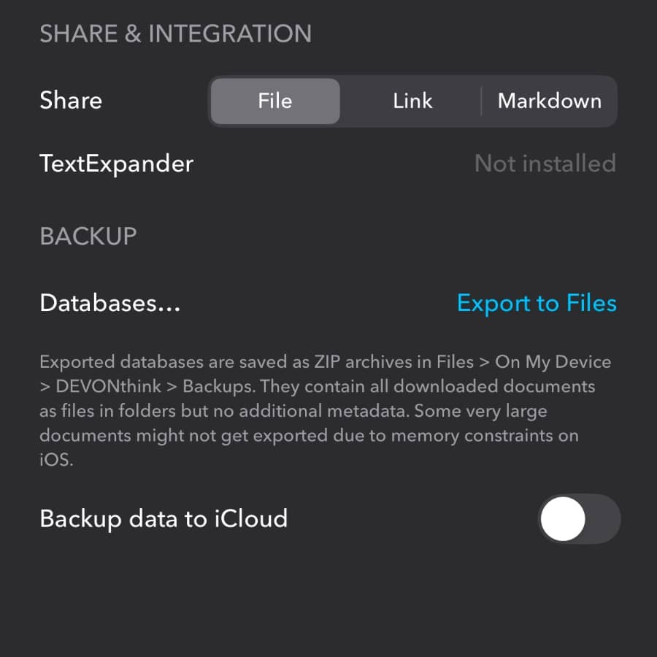Click the word Backups in the description
Screen dimensions: 657x657
pyautogui.click(x=218, y=386)
